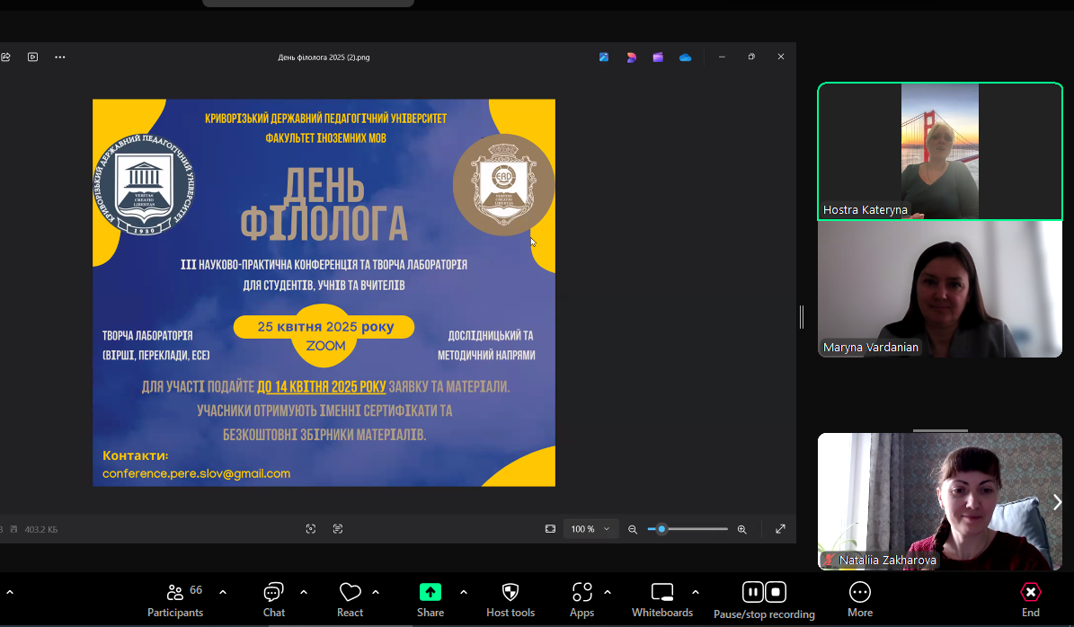Image resolution: width=1074 pixels, height=627 pixels.
Task: Open the 100% zoom level dropdown
Action: tap(591, 529)
